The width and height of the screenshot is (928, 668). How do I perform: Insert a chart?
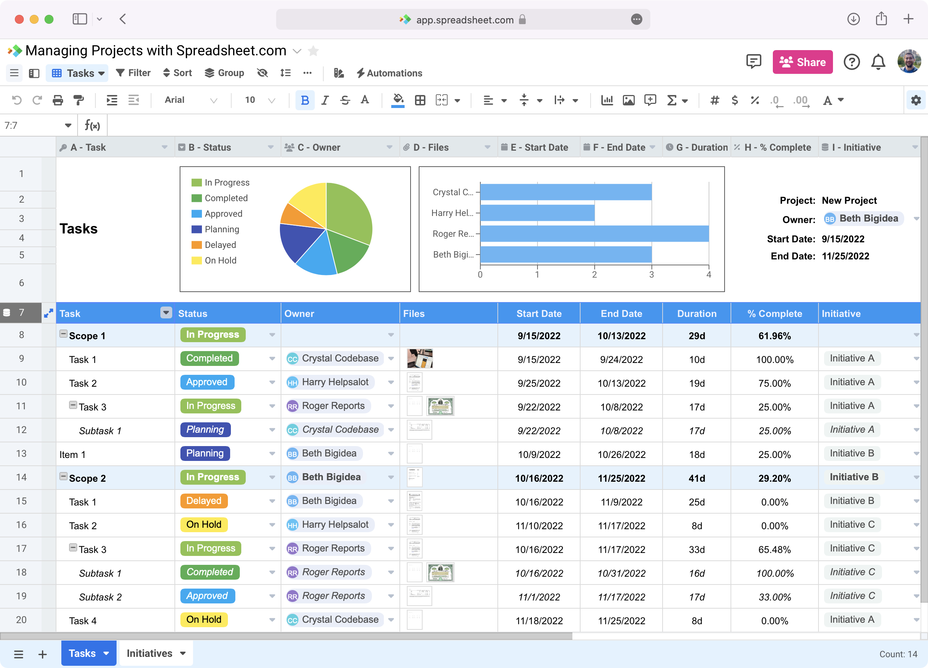(607, 100)
